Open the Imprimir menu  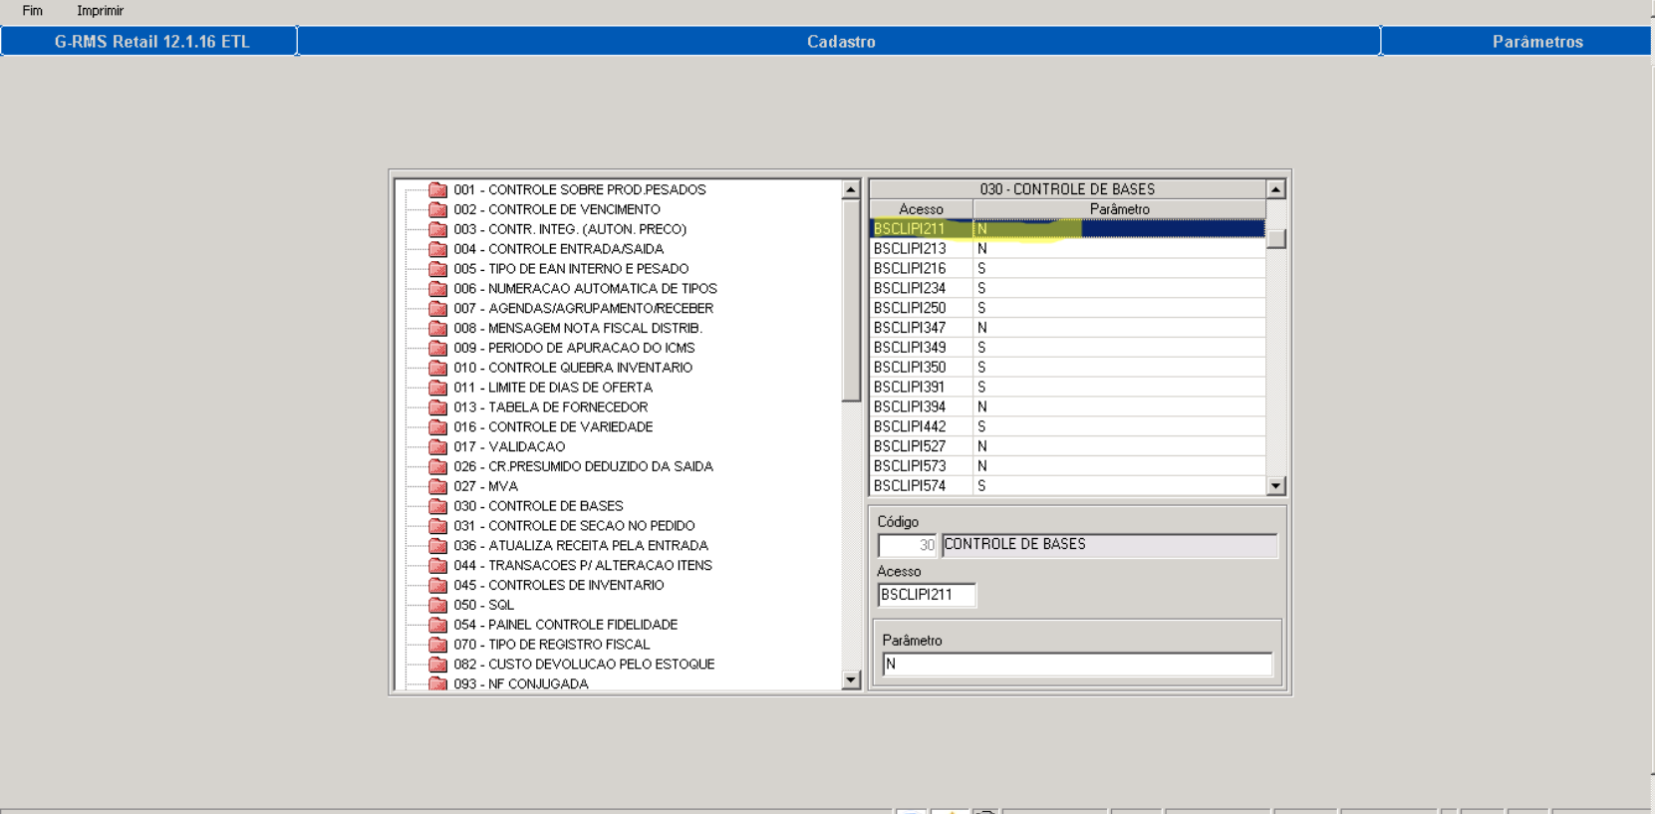(100, 11)
